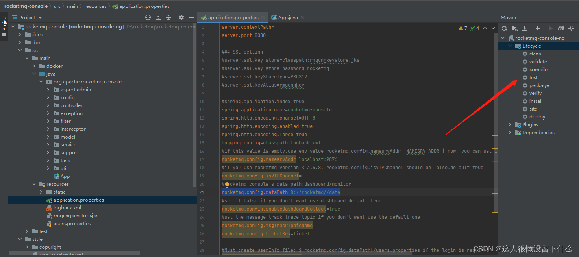Viewport: 579px width, 257px height.
Task: Click Download Sources and Documentation icon
Action: (525, 28)
